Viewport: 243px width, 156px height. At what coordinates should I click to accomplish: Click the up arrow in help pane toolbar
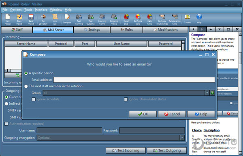tap(211, 29)
